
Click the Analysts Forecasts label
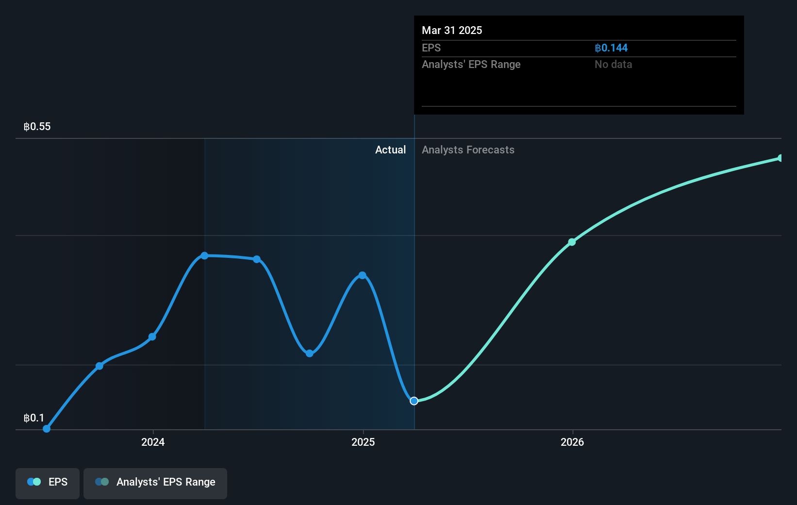468,150
